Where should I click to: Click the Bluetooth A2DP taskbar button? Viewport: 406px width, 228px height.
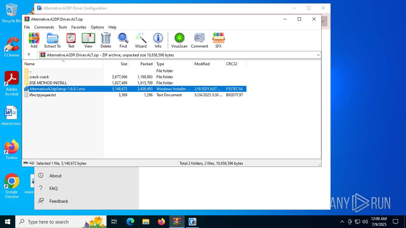(x=193, y=222)
